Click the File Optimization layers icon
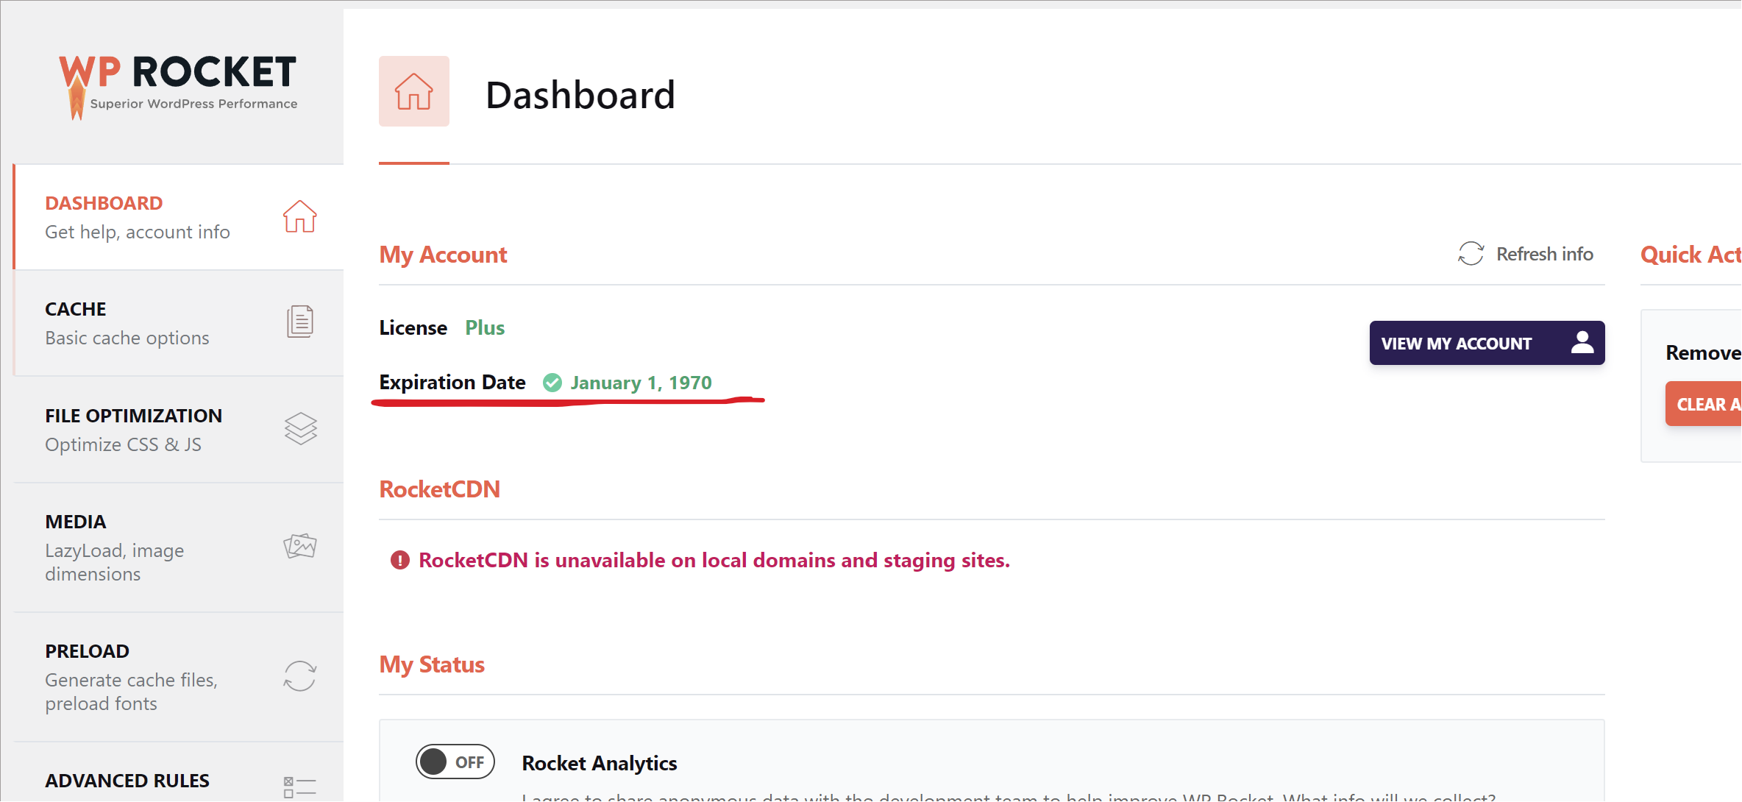Image resolution: width=1742 pixels, height=802 pixels. [300, 428]
